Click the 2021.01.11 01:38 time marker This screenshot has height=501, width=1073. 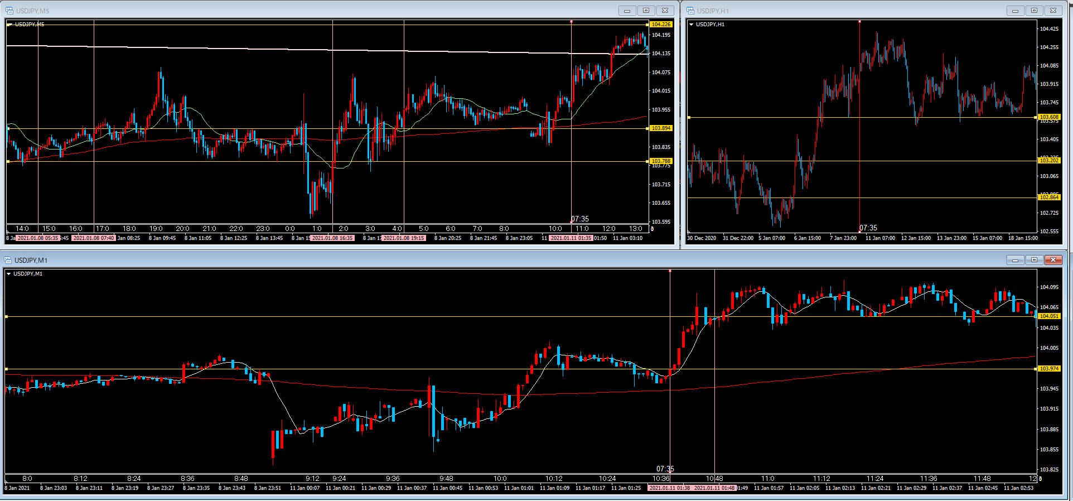coord(669,488)
